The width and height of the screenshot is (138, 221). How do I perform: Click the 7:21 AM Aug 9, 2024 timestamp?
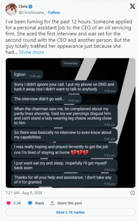[24, 193]
